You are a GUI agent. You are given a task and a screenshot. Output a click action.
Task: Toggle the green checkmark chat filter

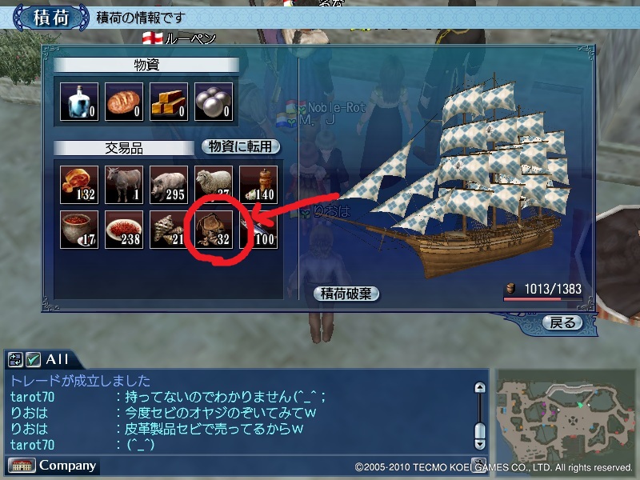point(33,359)
